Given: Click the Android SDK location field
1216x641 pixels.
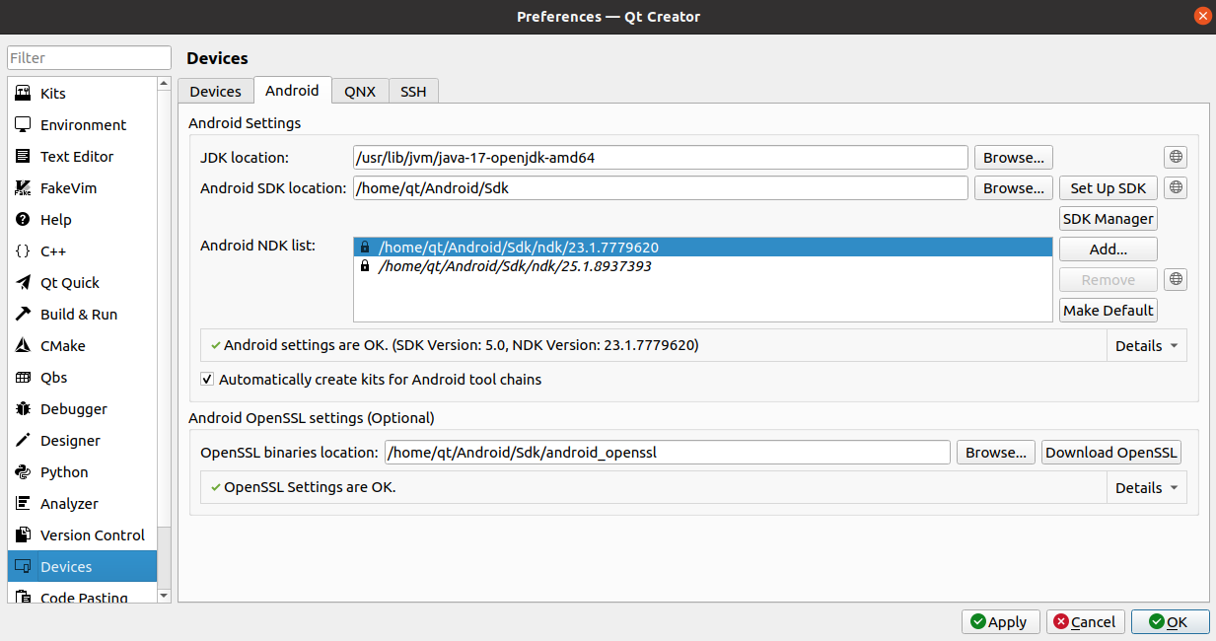Looking at the screenshot, I should click(x=661, y=188).
